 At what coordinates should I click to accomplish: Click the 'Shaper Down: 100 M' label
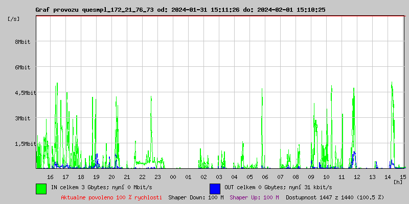[196, 197]
